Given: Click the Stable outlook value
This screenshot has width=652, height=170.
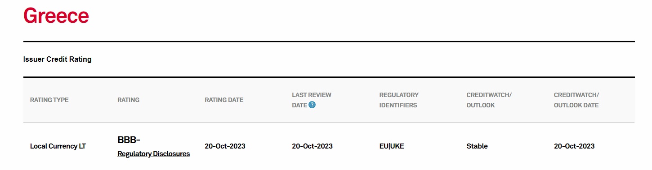Looking at the screenshot, I should (x=477, y=146).
